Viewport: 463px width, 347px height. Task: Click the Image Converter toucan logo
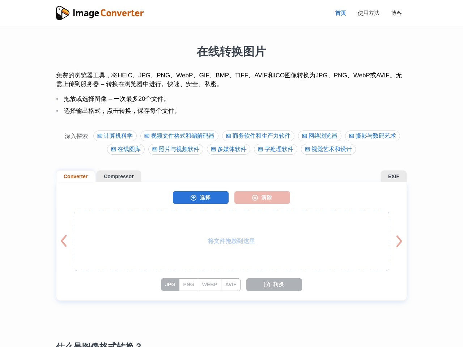pyautogui.click(x=63, y=13)
